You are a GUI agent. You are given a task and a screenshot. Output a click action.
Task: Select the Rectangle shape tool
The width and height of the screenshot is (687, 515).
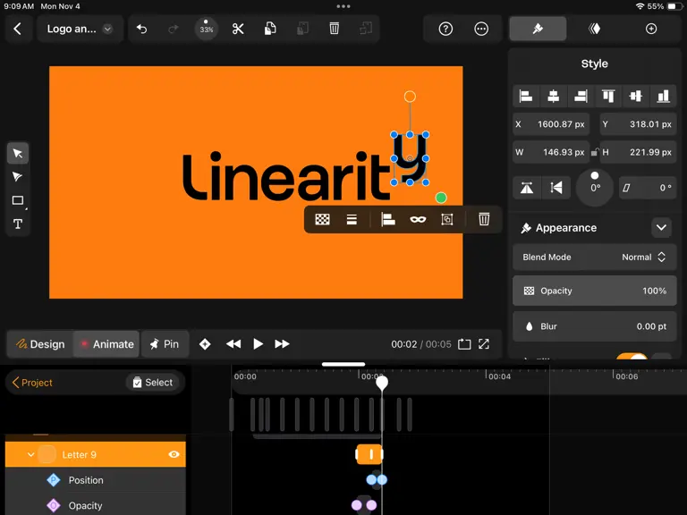click(18, 200)
